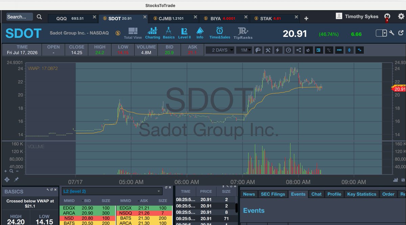Click the wrench settings icon beside the price
The height and width of the screenshot is (225, 406).
click(392, 33)
